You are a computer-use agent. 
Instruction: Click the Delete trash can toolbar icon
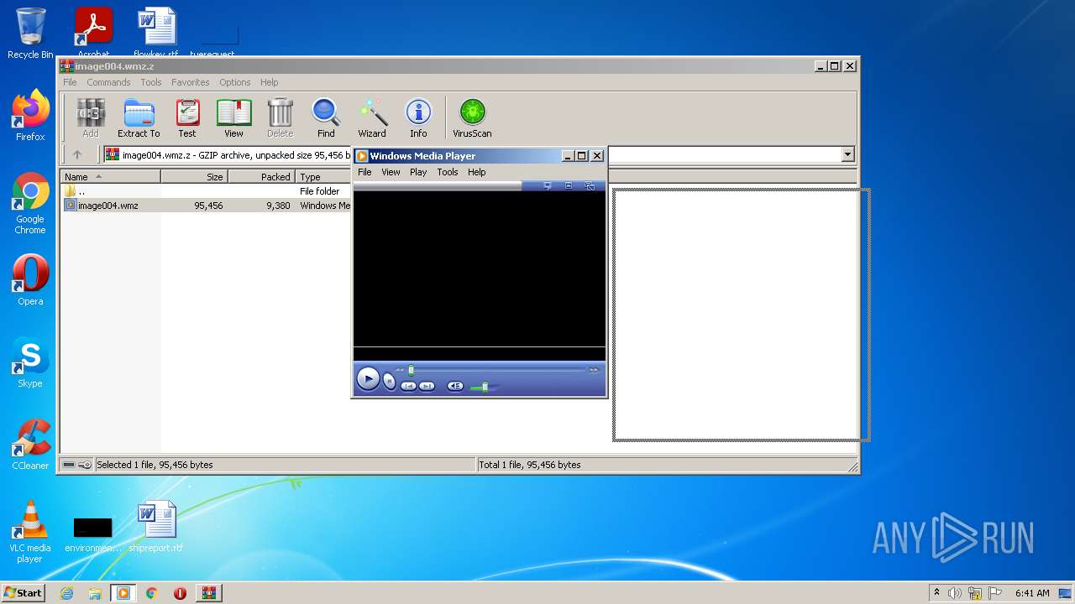[280, 117]
